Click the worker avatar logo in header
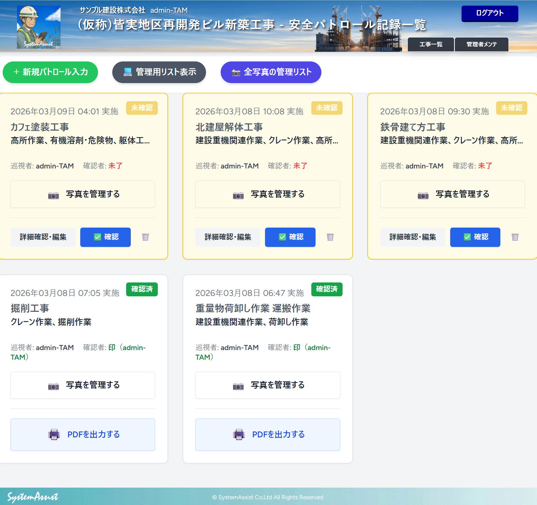The image size is (537, 505). 39,27
